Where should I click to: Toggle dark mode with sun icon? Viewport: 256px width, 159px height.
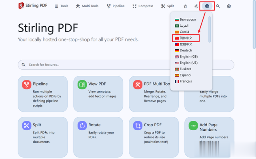click(196, 6)
